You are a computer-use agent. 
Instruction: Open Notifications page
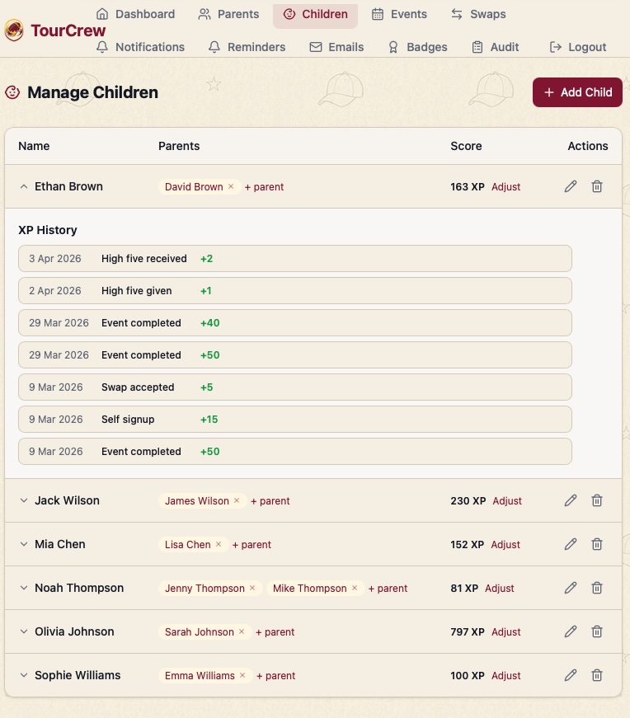click(140, 47)
